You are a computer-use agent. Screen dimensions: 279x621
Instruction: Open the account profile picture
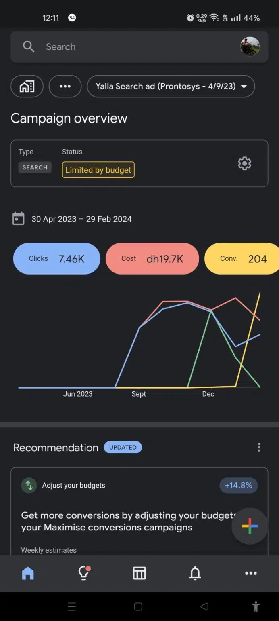250,47
